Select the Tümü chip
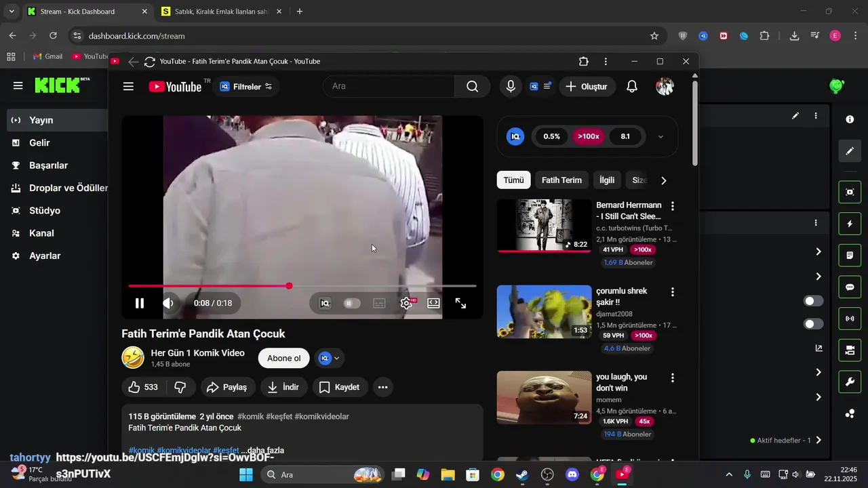 [x=513, y=180]
